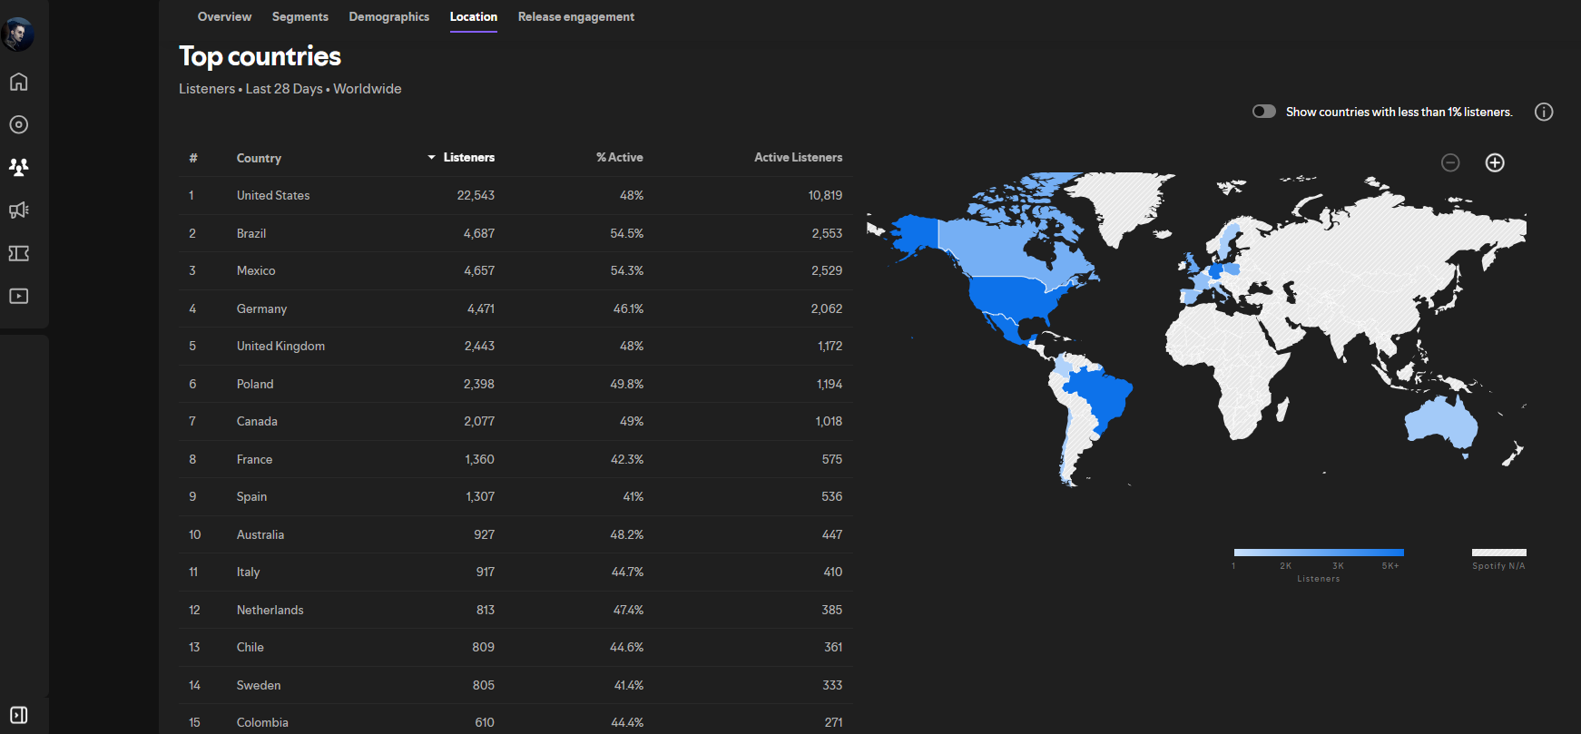1581x734 pixels.
Task: Open the profile avatar in the sidebar
Action: (18, 34)
